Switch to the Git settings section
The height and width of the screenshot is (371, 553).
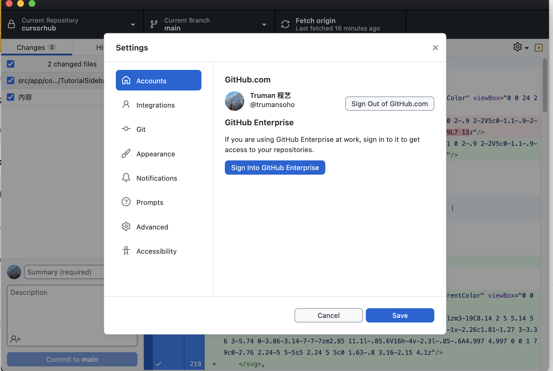[158, 129]
